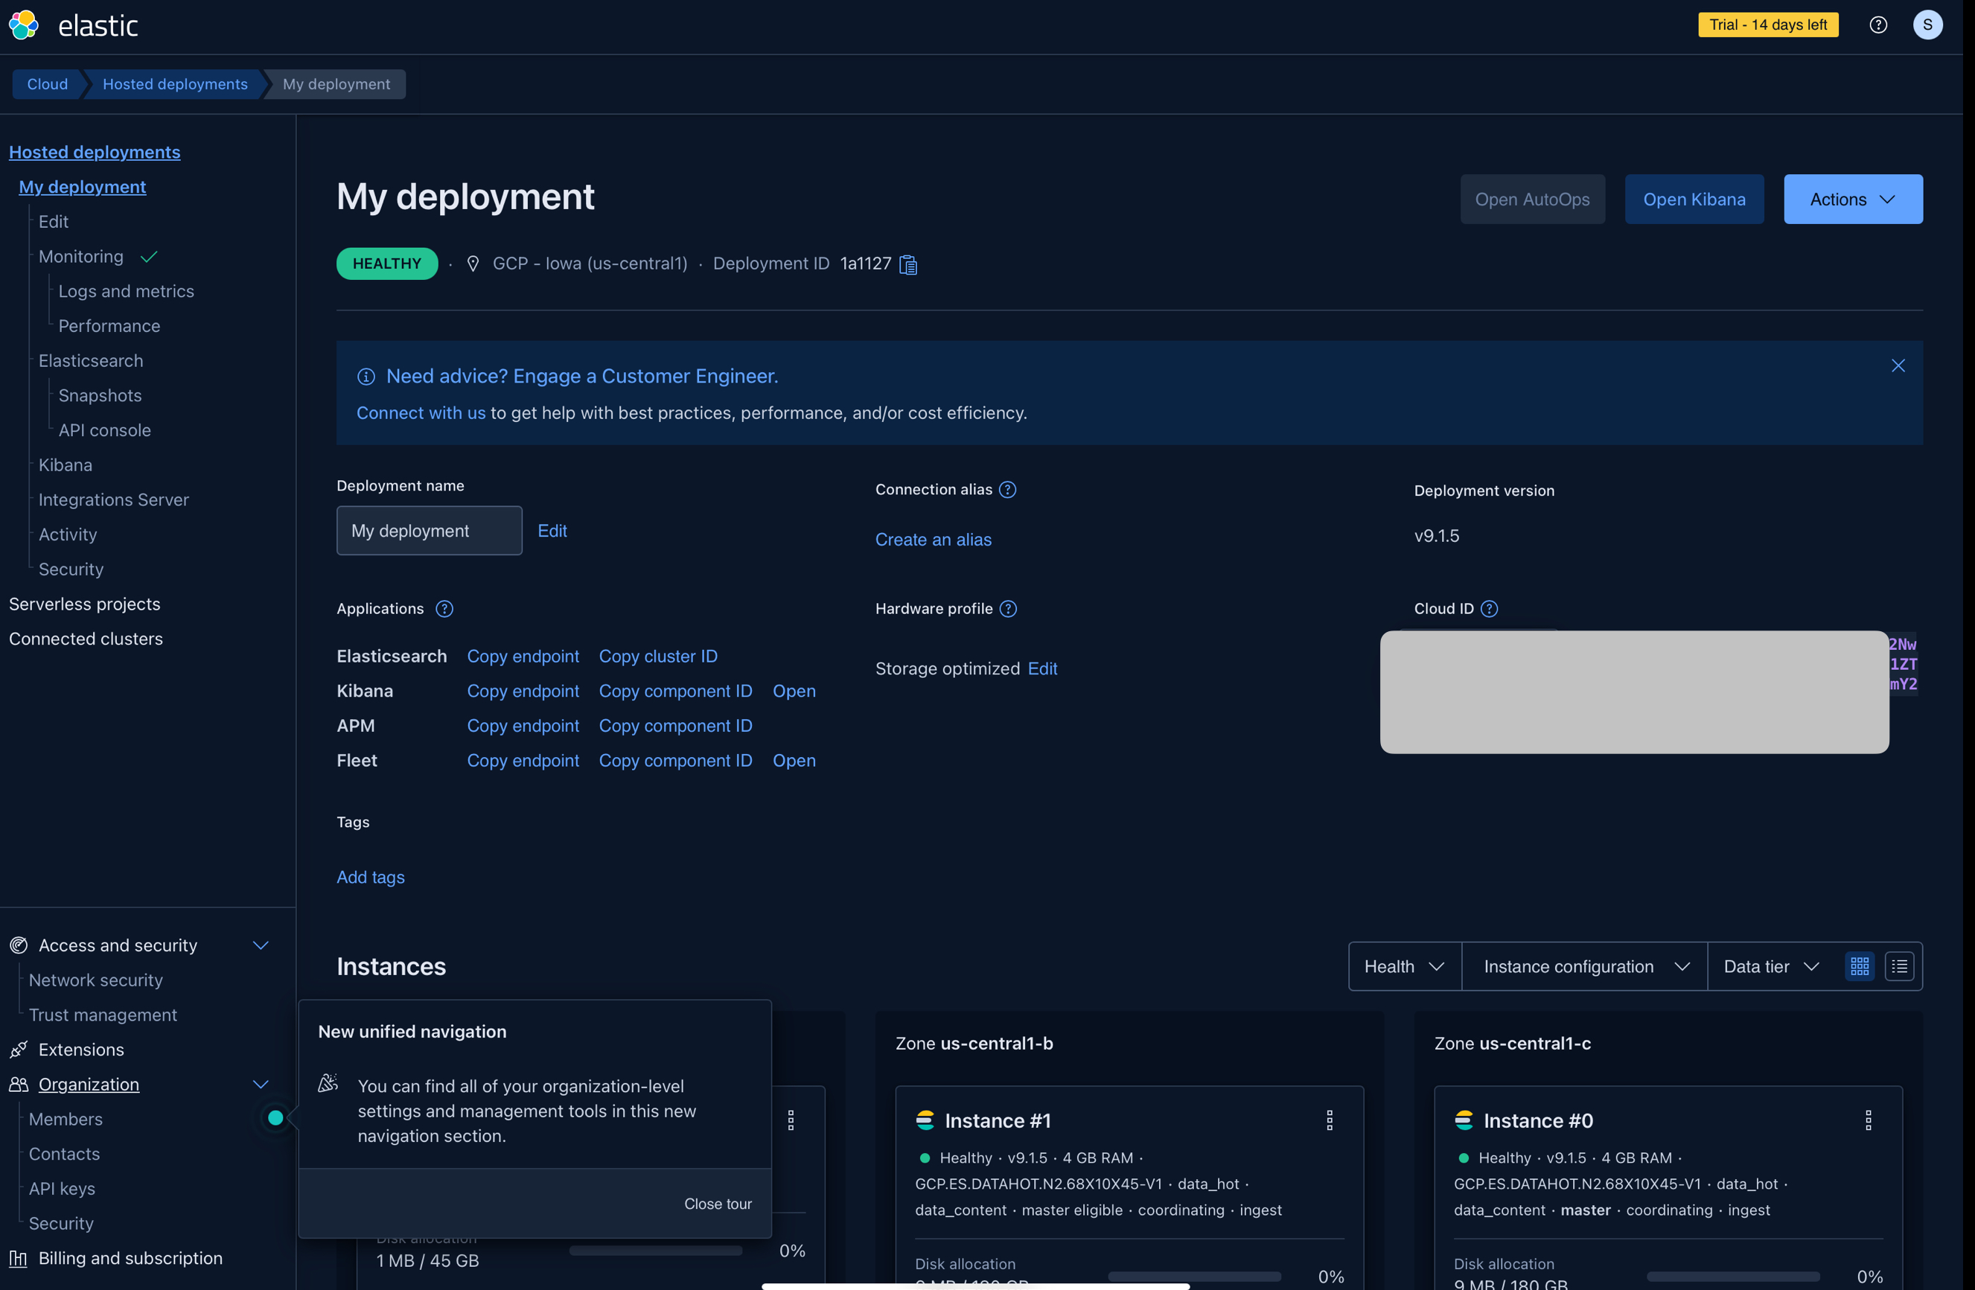Open the help menu in the top bar
The width and height of the screenshot is (1975, 1290).
point(1879,24)
